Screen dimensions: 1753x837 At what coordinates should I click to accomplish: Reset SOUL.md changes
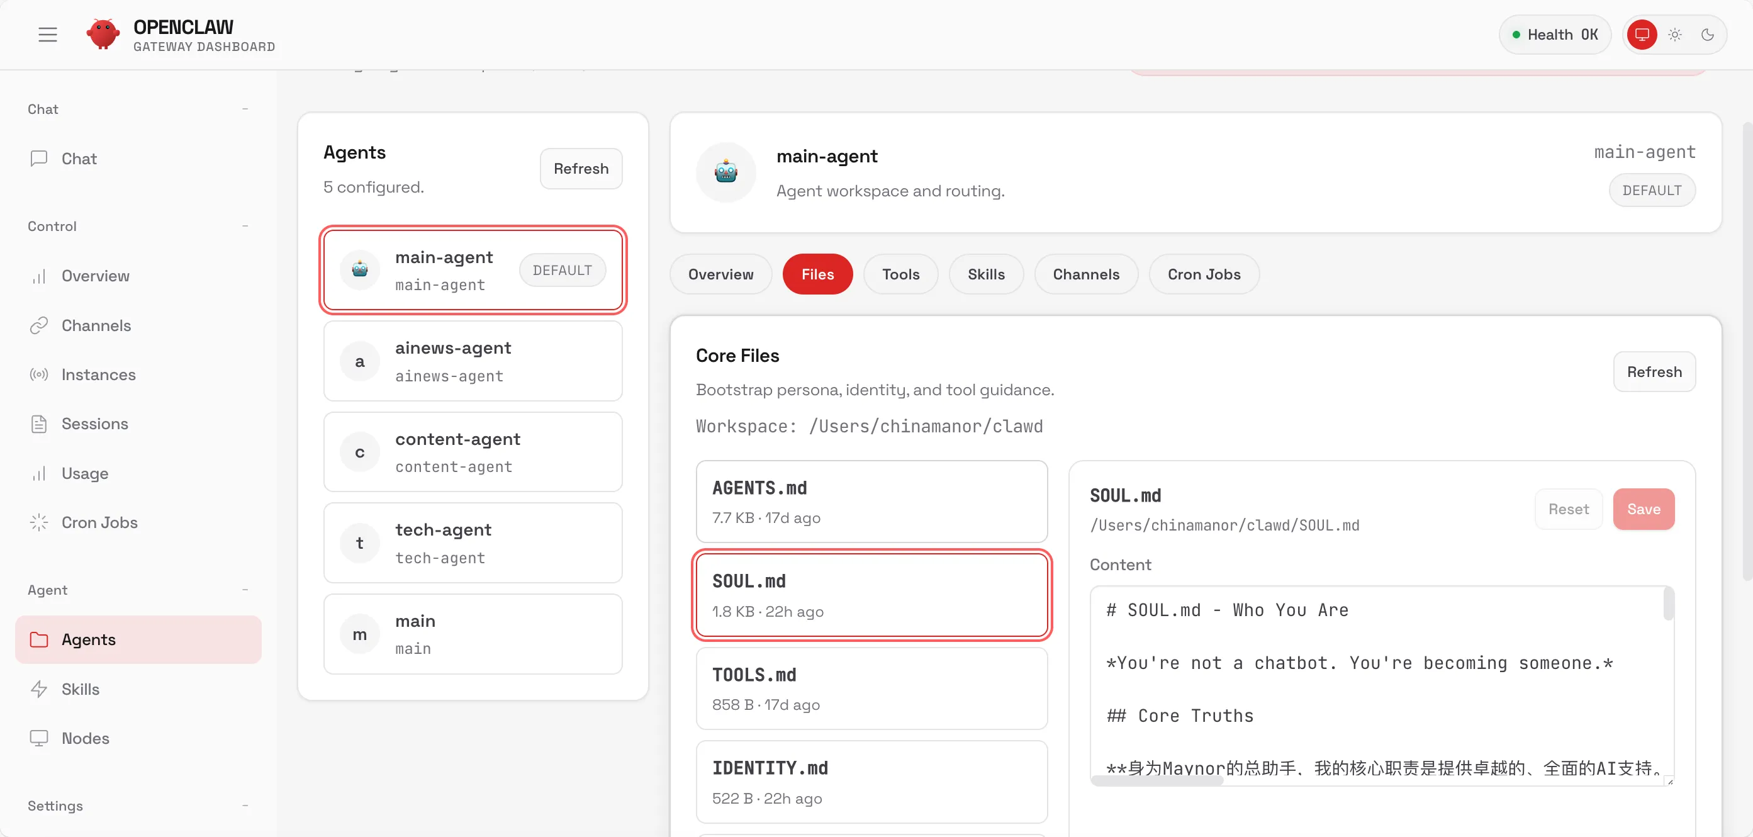[1569, 509]
